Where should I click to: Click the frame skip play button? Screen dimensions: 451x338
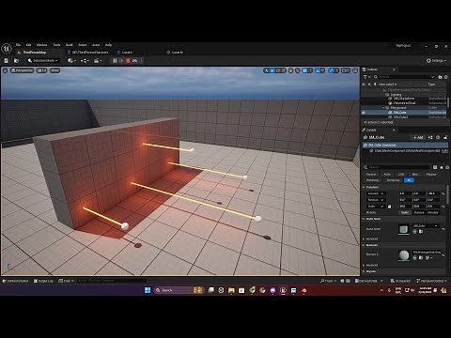click(x=121, y=61)
